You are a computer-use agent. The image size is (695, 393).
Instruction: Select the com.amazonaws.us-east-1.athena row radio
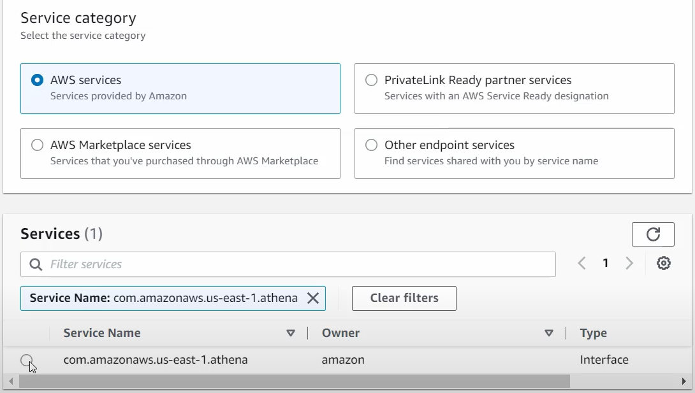[26, 361]
